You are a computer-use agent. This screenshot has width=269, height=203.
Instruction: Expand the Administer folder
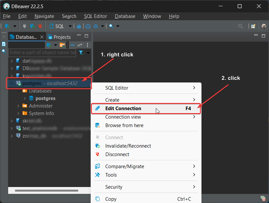(18, 106)
